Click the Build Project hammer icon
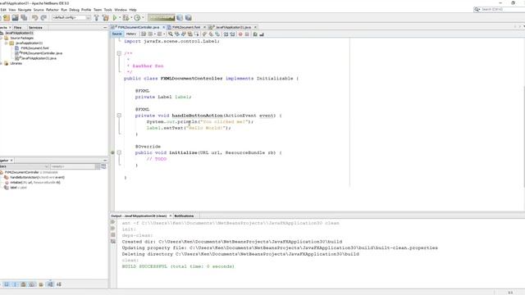This screenshot has width=525, height=295. (97, 17)
